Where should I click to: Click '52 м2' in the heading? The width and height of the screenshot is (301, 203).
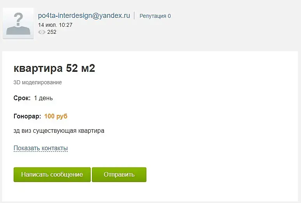point(81,68)
